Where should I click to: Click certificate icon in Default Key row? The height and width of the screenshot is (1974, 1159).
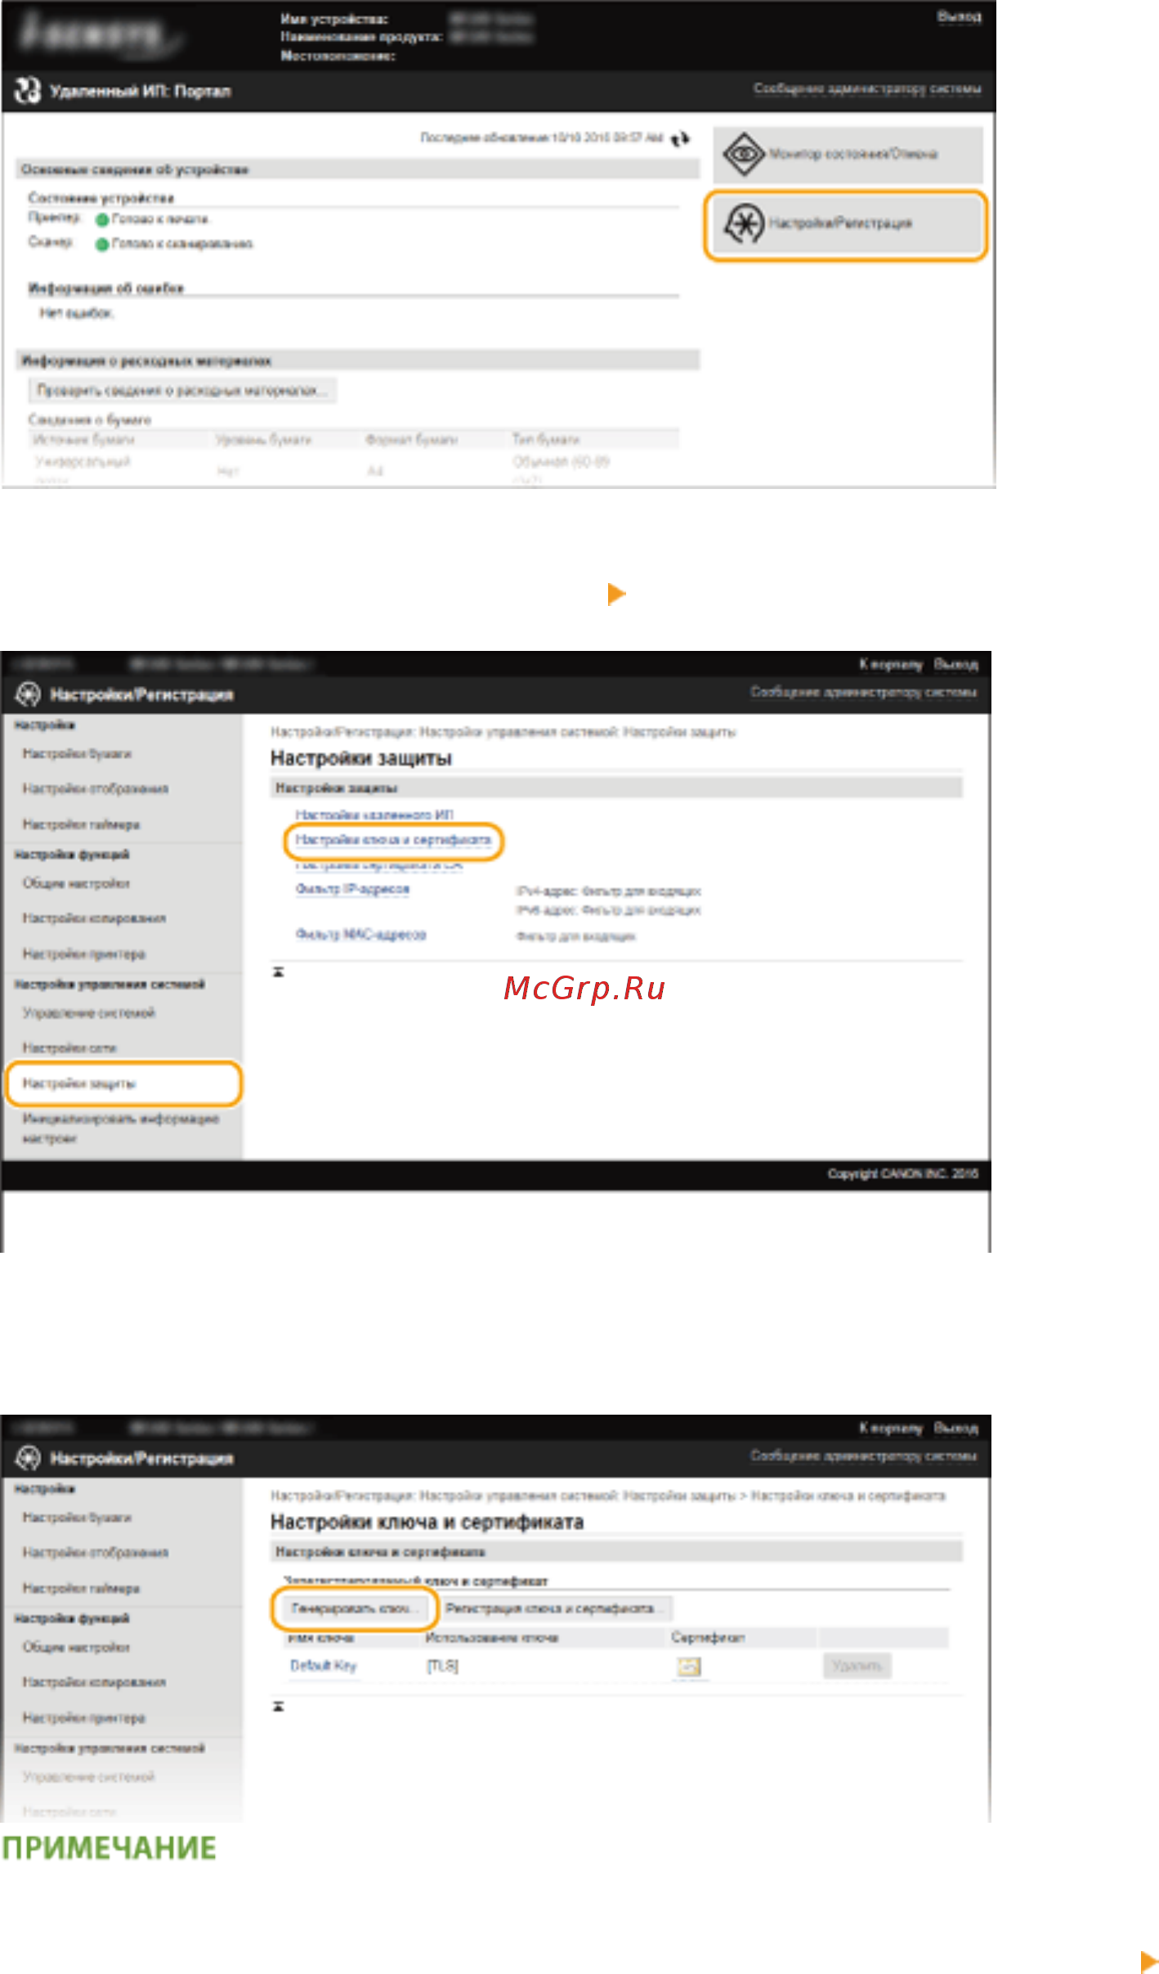(690, 1667)
